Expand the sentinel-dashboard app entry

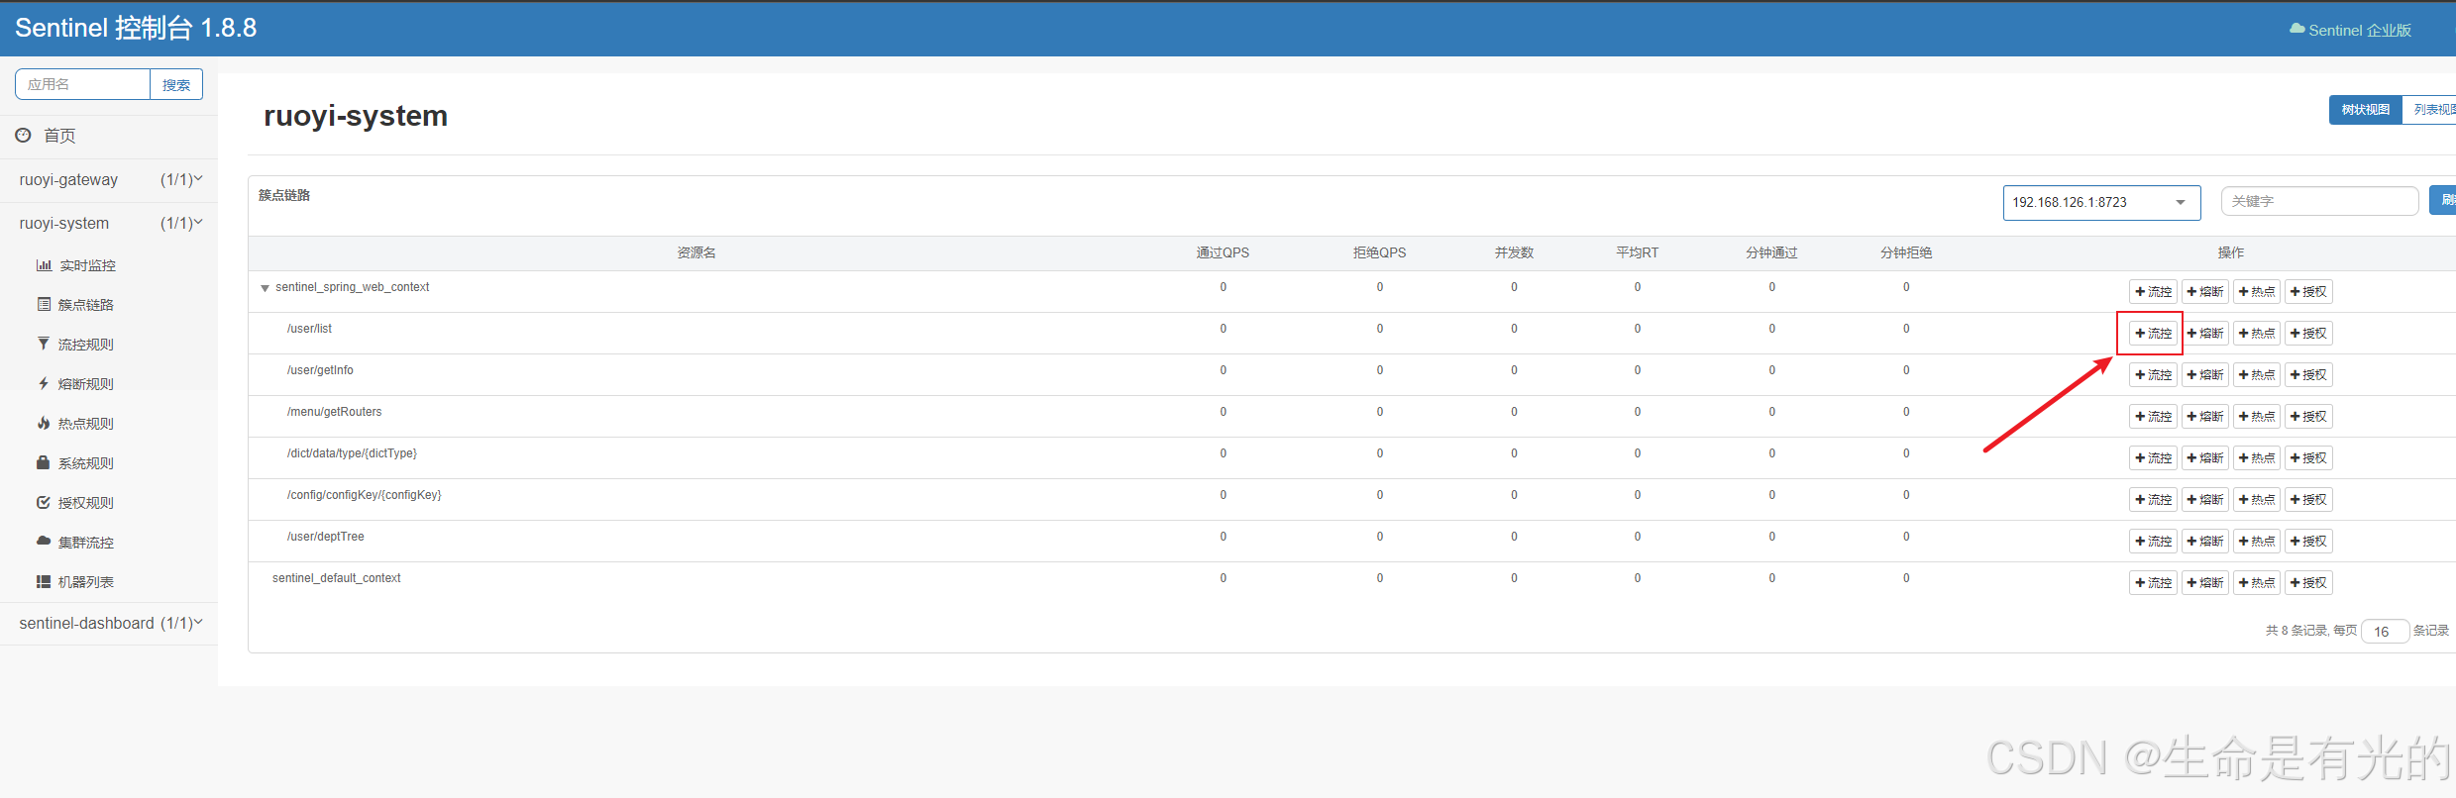click(x=109, y=623)
